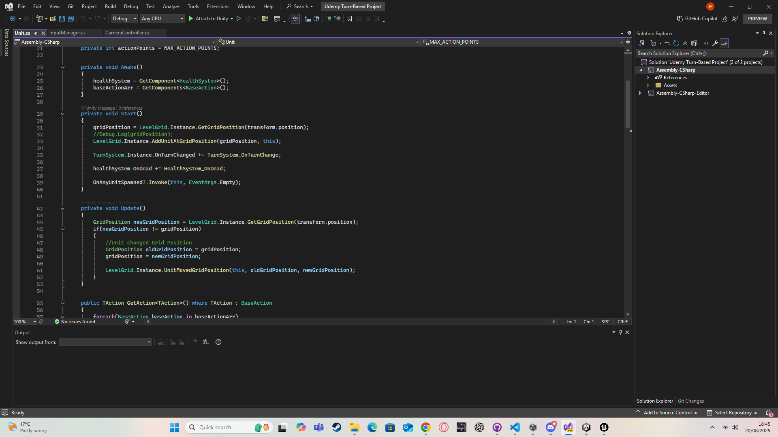The image size is (778, 437).
Task: Open the Debug configuration dropdown
Action: point(124,19)
